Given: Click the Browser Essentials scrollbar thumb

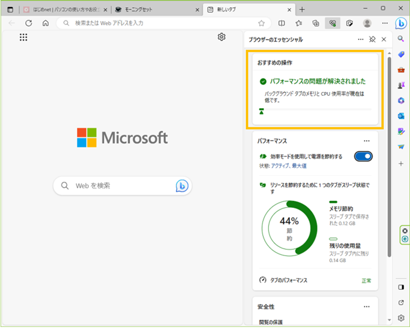Looking at the screenshot, I should coord(389,157).
